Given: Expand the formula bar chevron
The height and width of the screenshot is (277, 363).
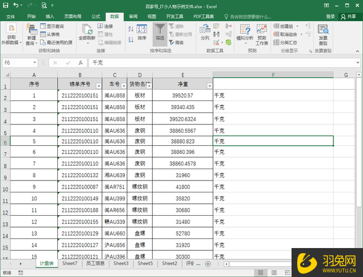Looking at the screenshot, I should (358, 62).
